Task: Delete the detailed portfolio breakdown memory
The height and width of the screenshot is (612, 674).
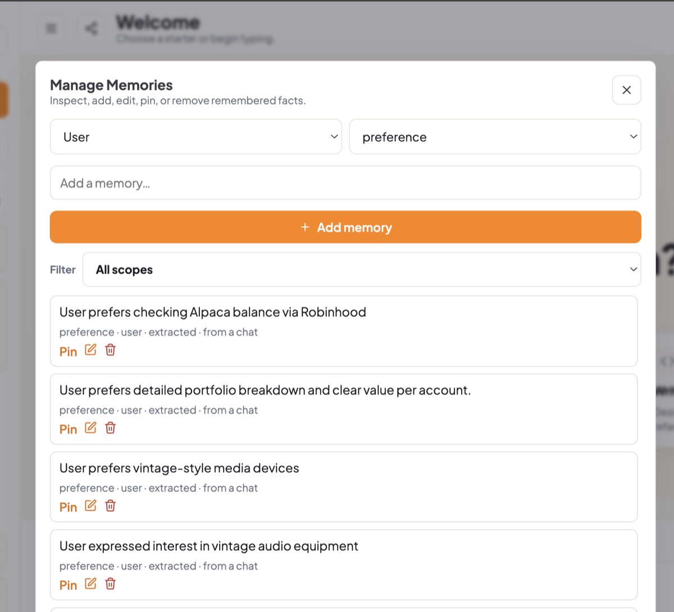Action: pos(111,428)
